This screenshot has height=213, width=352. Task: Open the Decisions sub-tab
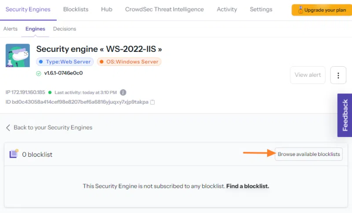[65, 29]
